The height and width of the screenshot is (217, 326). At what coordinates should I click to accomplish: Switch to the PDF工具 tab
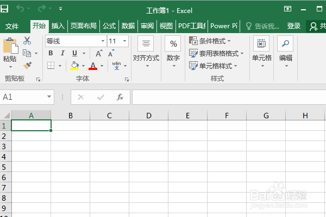click(x=192, y=26)
